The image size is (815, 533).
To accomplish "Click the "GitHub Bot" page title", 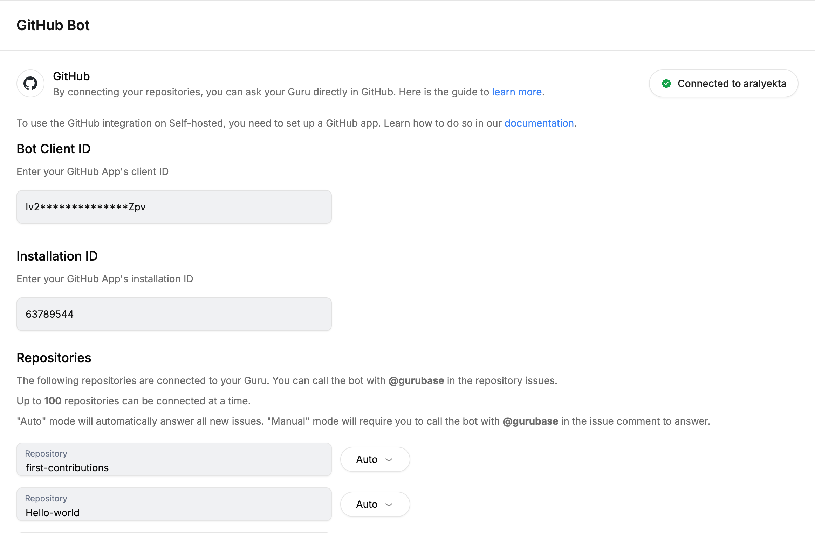I will (x=53, y=25).
